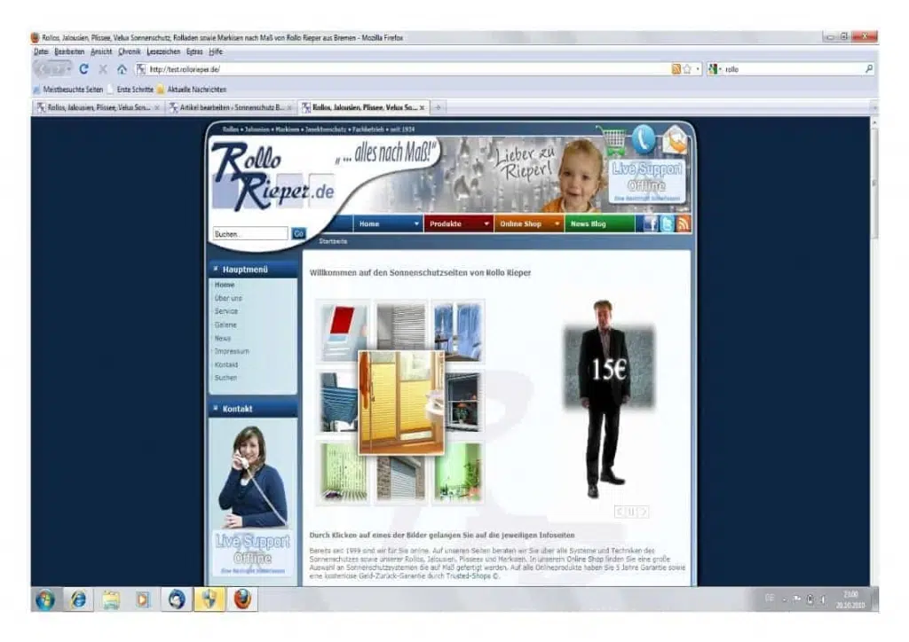909x642 pixels.
Task: Pause the slideshow with the pause control
Action: [x=631, y=512]
